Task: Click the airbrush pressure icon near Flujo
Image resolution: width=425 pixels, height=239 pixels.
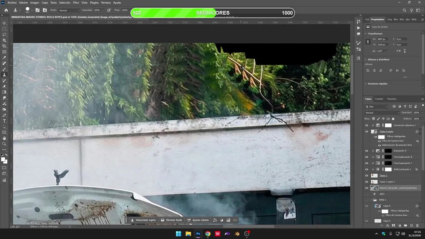Action: [109, 10]
